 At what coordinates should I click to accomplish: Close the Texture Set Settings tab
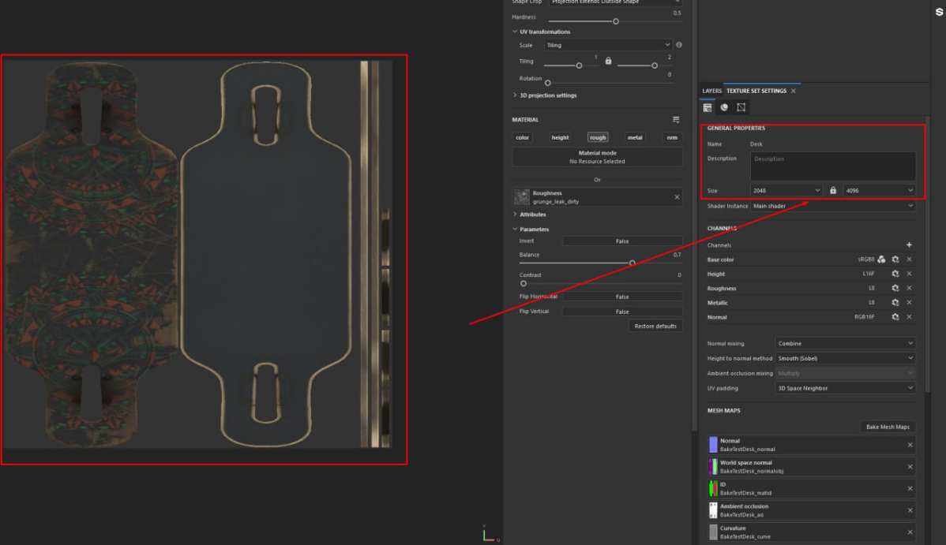pos(794,91)
